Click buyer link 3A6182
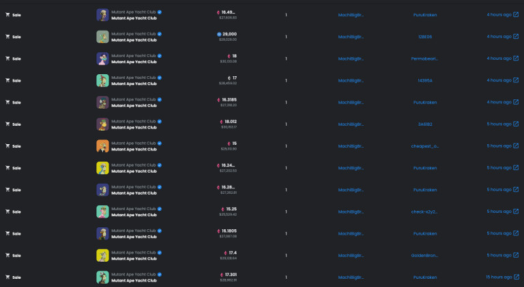 point(425,124)
